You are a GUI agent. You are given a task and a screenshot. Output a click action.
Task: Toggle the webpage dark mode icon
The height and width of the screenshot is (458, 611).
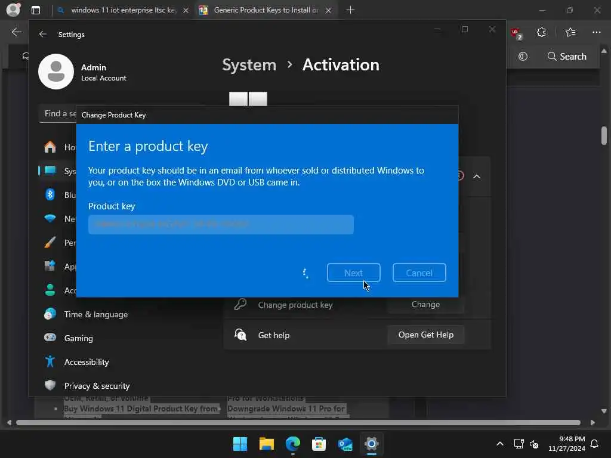pos(523,57)
